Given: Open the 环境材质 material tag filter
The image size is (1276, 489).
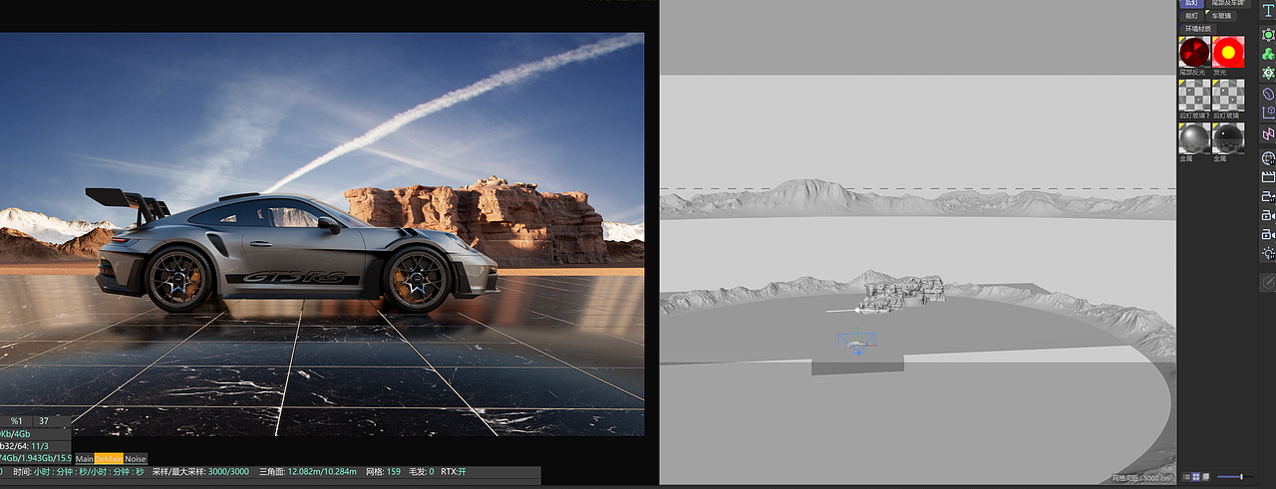Looking at the screenshot, I should pos(1198,29).
